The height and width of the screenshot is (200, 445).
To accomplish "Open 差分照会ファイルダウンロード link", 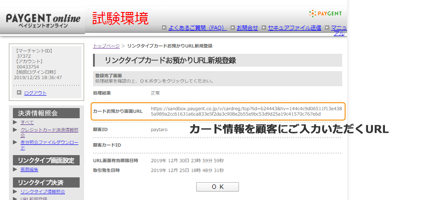I will pos(49,145).
